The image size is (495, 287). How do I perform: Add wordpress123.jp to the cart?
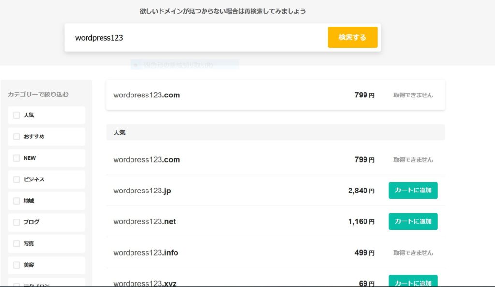pos(413,190)
